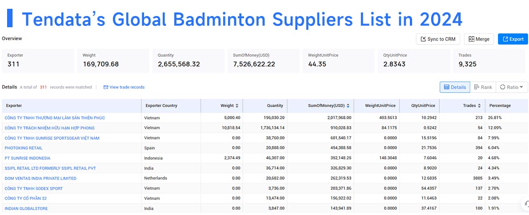Open exporter SSIPL RETAIL LTD FORMERLY SSIPL RETAIL PVT
Image resolution: width=529 pixels, height=215 pixels.
click(x=50, y=168)
